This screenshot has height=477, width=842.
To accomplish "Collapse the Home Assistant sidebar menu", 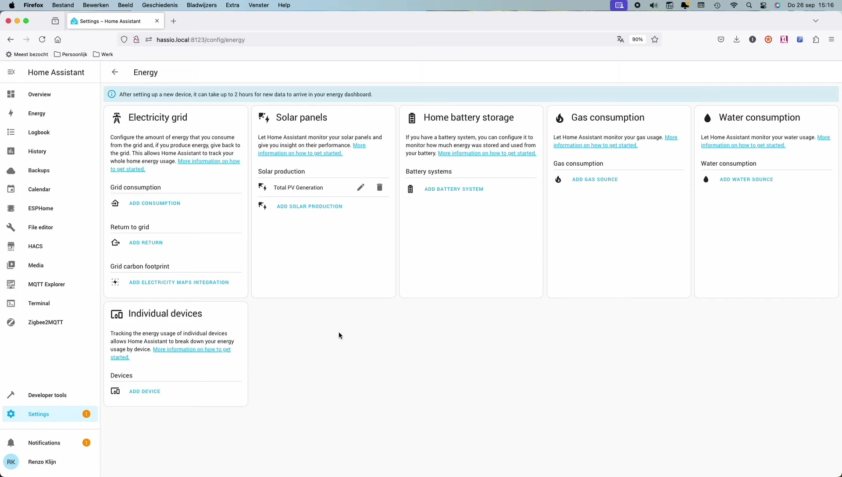I will (11, 72).
